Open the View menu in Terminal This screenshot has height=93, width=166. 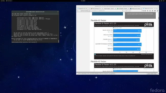click(18, 14)
